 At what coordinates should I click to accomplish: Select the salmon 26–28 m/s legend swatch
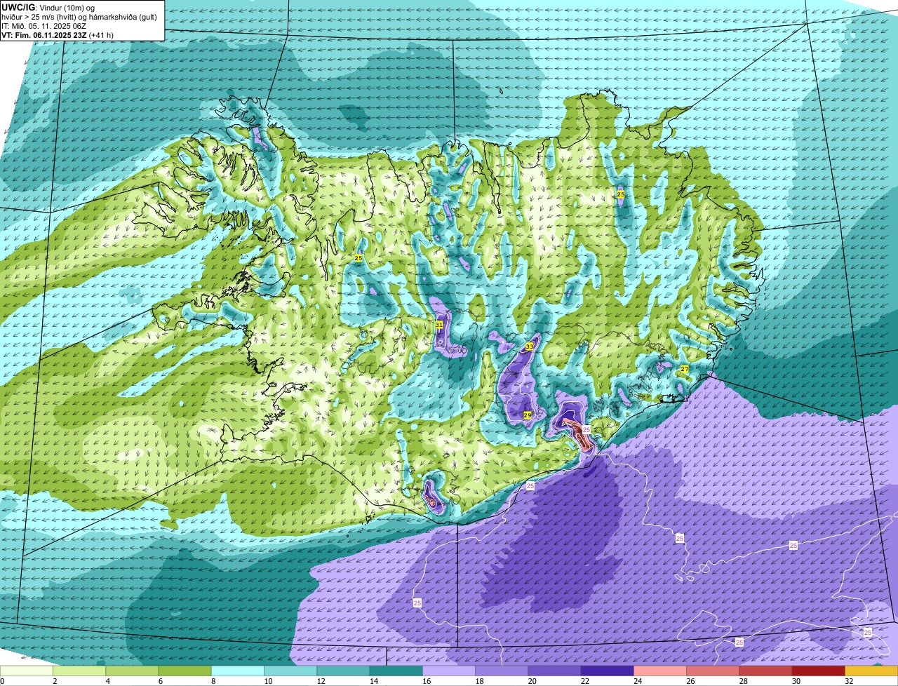click(713, 671)
